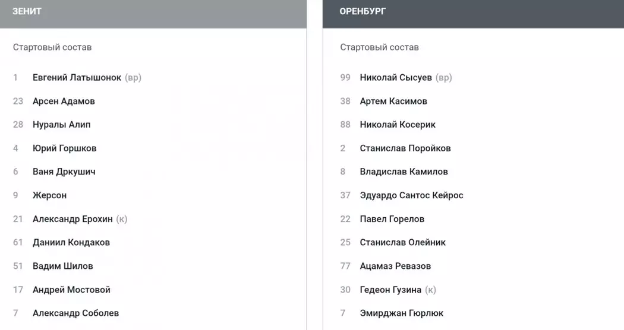Click Эмирджан Гюрлюк at list bottom
Viewport: 624px width, 330px height.
401,313
